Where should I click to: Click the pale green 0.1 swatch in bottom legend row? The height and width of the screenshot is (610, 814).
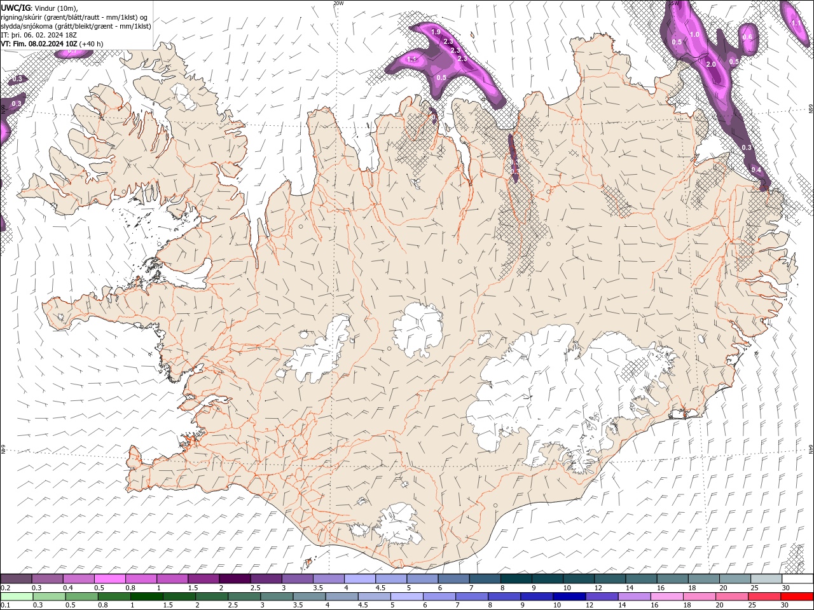coord(17,597)
